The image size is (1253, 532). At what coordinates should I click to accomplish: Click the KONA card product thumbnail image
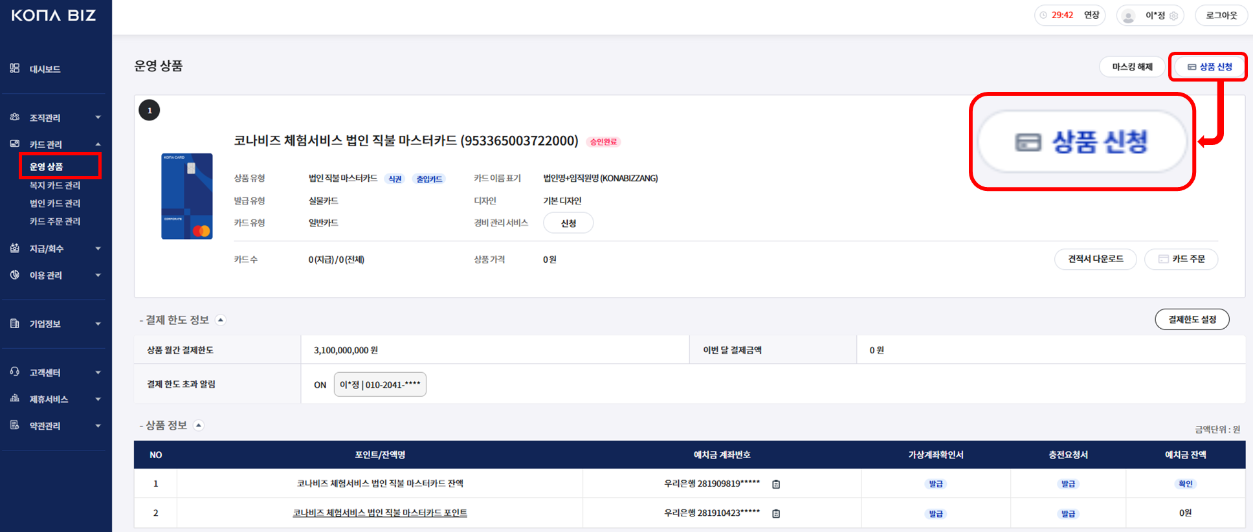pos(187,196)
